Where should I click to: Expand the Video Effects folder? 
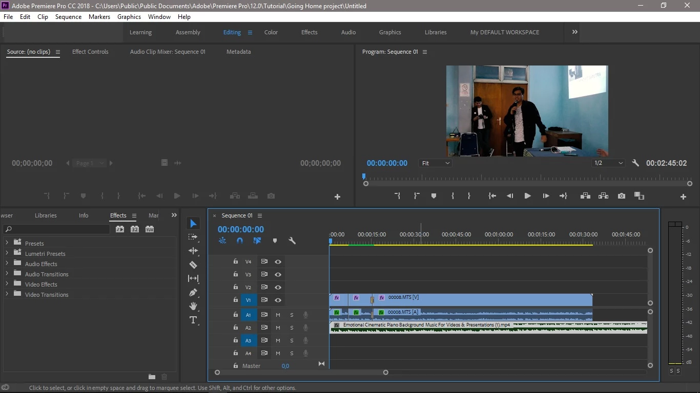click(x=7, y=284)
